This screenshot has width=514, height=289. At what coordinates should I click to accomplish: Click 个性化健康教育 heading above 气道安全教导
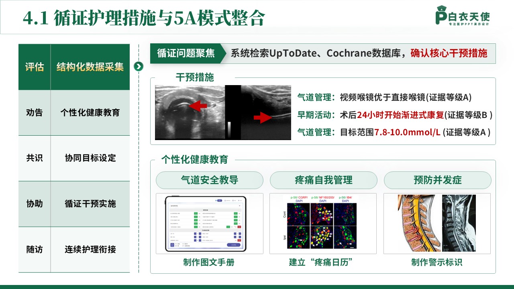tap(195, 160)
